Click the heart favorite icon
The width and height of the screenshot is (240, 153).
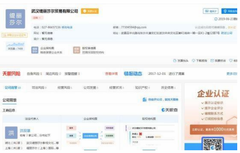tap(230, 61)
